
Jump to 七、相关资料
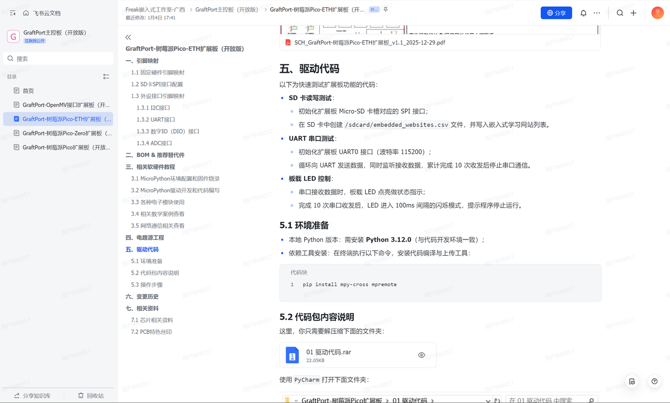[x=142, y=309]
